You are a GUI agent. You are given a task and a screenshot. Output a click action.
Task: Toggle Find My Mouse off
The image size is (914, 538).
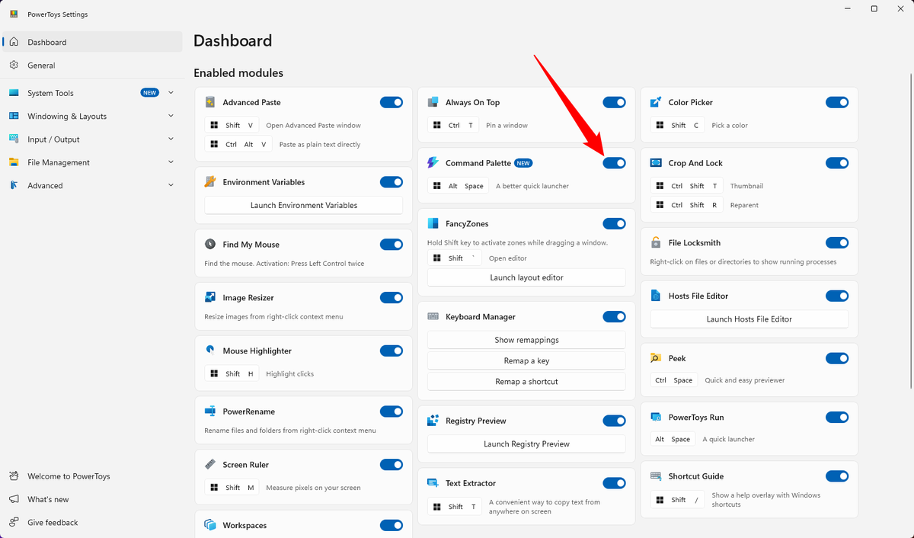[391, 245]
